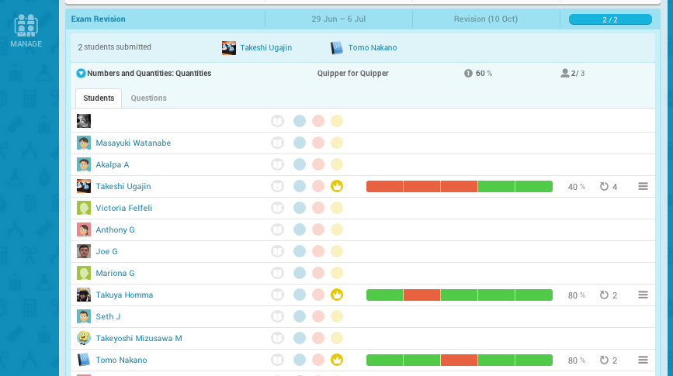This screenshot has width=673, height=376.
Task: Click the 80 % score for Takuya Homma
Action: click(577, 295)
